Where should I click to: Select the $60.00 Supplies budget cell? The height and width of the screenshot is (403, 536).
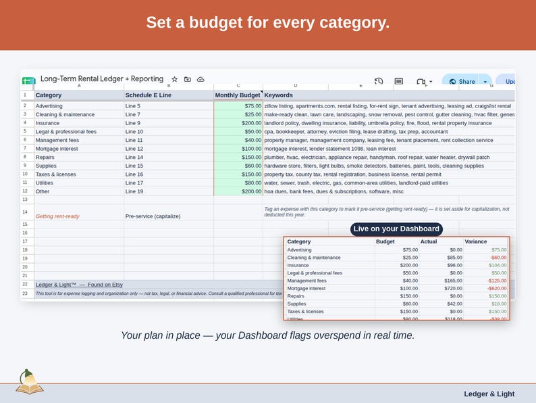pyautogui.click(x=238, y=166)
